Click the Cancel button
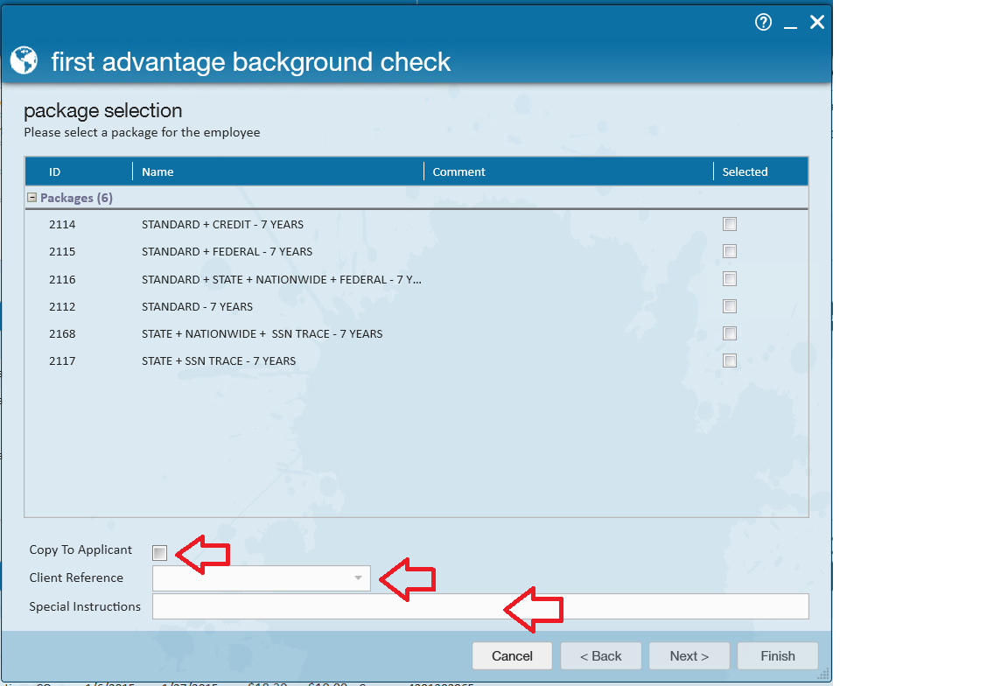The height and width of the screenshot is (686, 1008). [512, 655]
